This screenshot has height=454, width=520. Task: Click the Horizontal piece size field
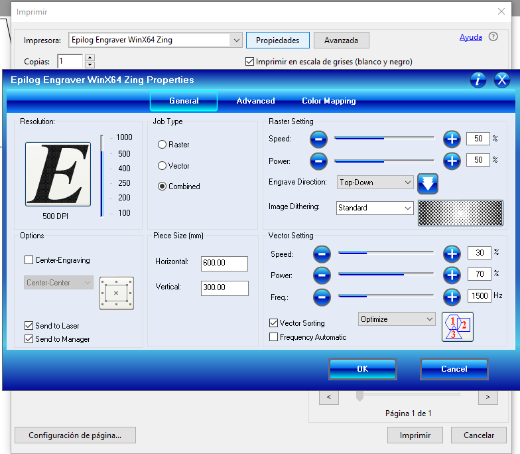click(x=224, y=264)
